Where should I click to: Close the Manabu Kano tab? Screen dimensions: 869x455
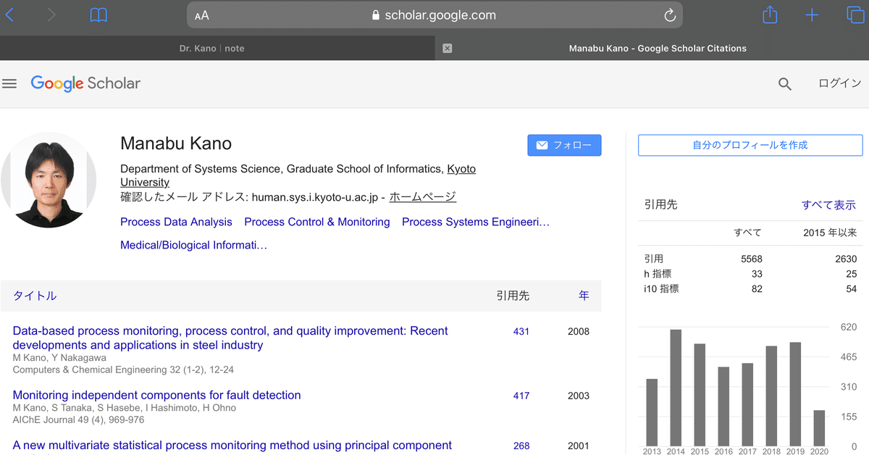[x=447, y=49]
